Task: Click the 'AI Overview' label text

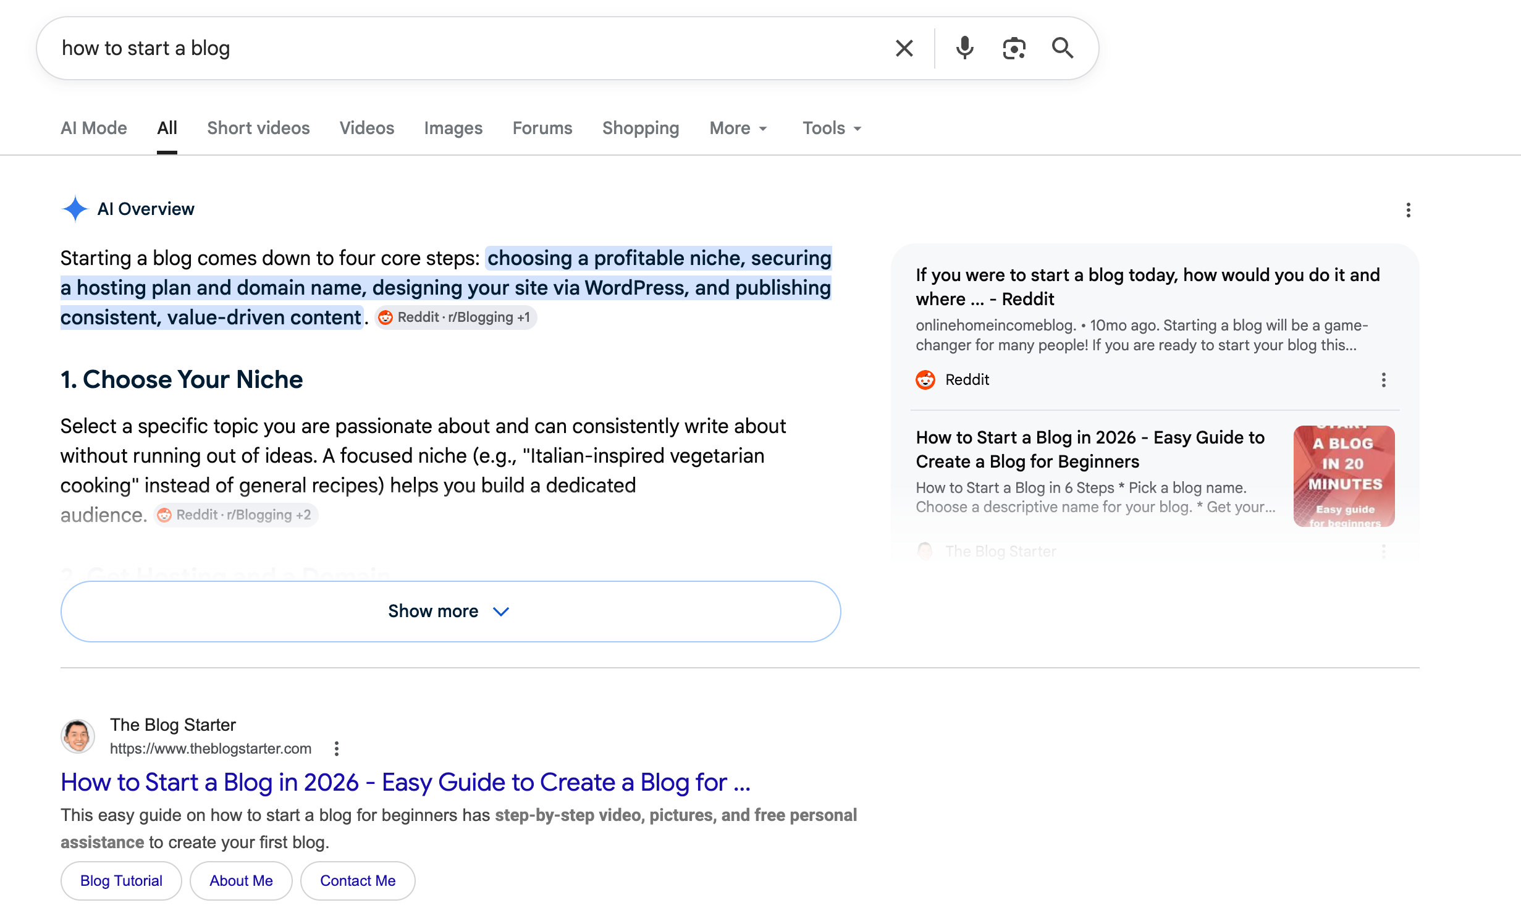Action: (146, 209)
